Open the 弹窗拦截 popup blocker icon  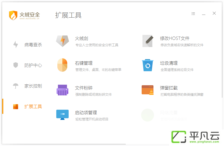(x=148, y=90)
